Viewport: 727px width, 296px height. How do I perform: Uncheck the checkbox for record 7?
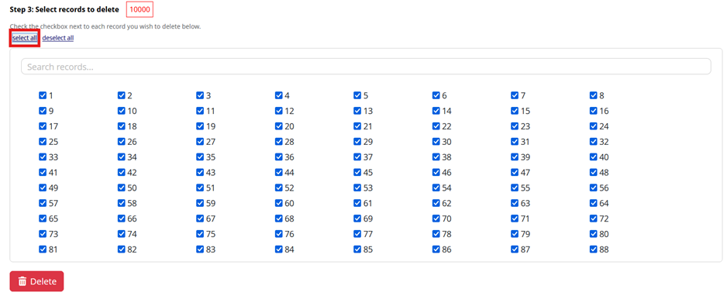pos(515,95)
